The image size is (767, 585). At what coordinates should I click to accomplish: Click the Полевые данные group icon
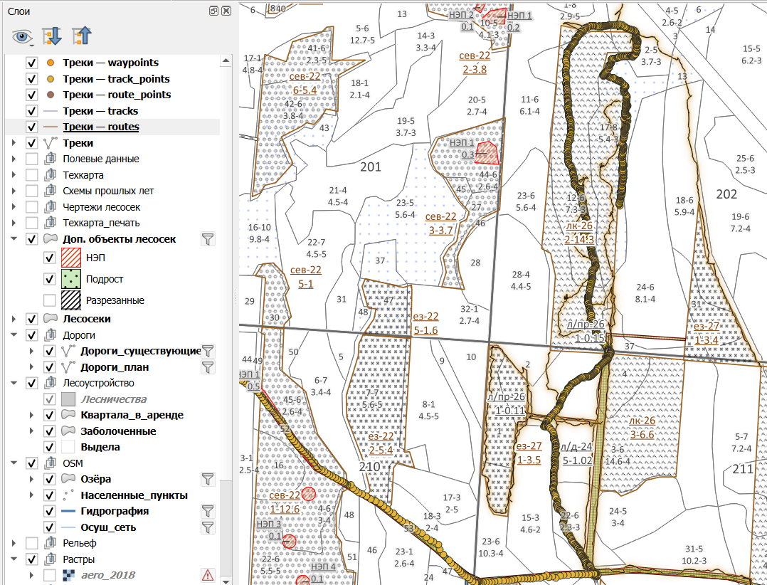tap(51, 159)
